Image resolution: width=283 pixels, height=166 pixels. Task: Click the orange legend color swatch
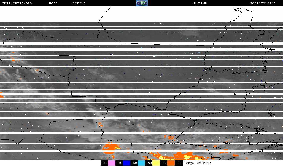[171, 163]
